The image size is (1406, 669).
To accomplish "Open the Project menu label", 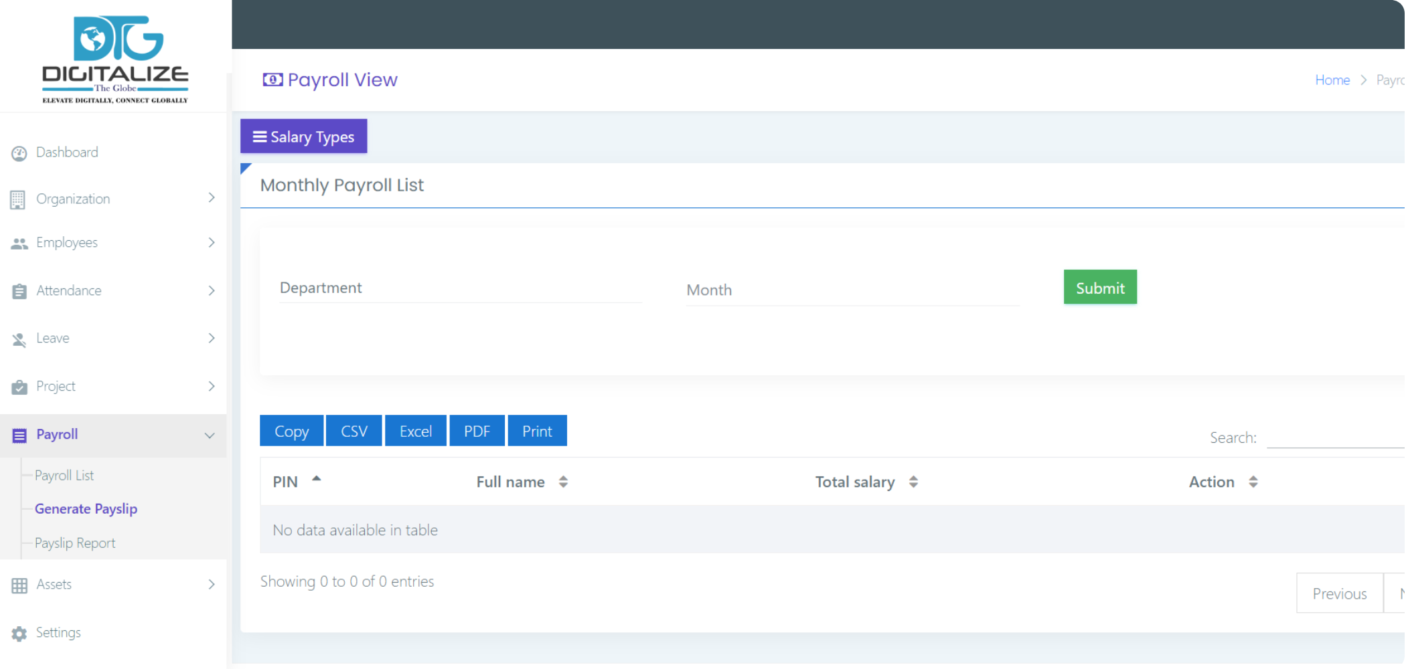I will (56, 386).
